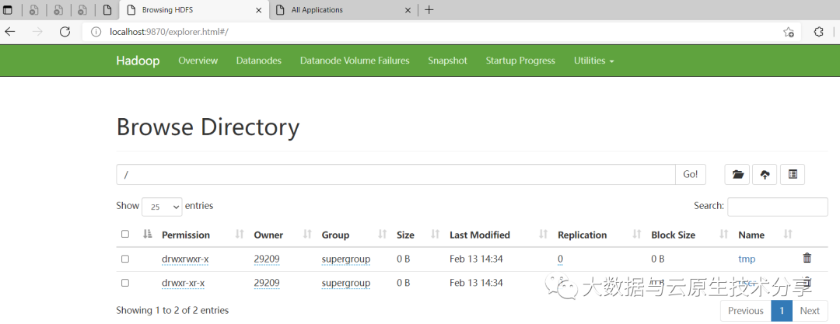The width and height of the screenshot is (840, 324).
Task: Add page to favorites star icon
Action: [788, 32]
